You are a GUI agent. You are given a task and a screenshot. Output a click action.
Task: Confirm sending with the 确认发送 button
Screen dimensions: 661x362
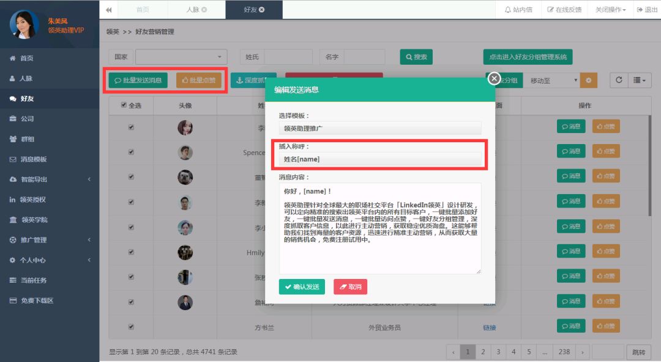(301, 286)
